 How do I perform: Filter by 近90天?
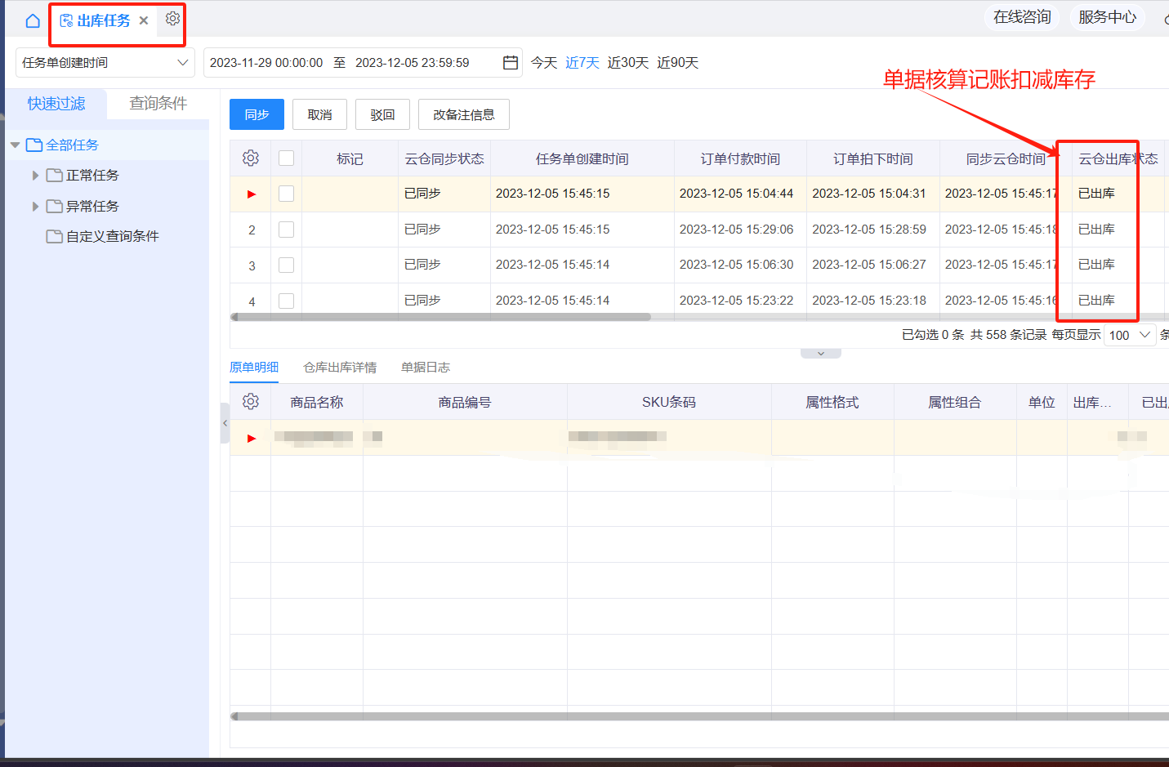(x=678, y=63)
